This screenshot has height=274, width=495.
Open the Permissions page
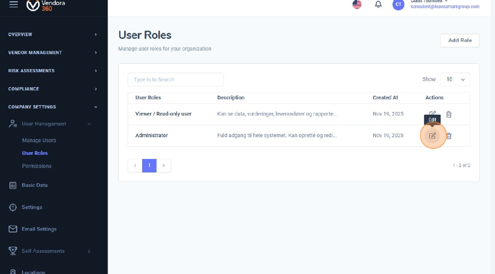click(x=36, y=166)
